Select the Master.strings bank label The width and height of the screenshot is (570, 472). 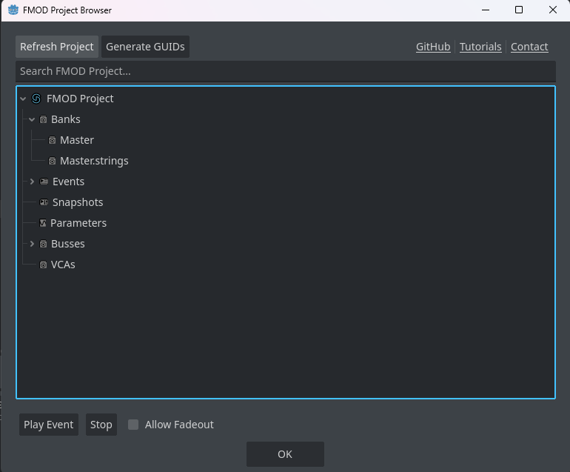click(94, 161)
